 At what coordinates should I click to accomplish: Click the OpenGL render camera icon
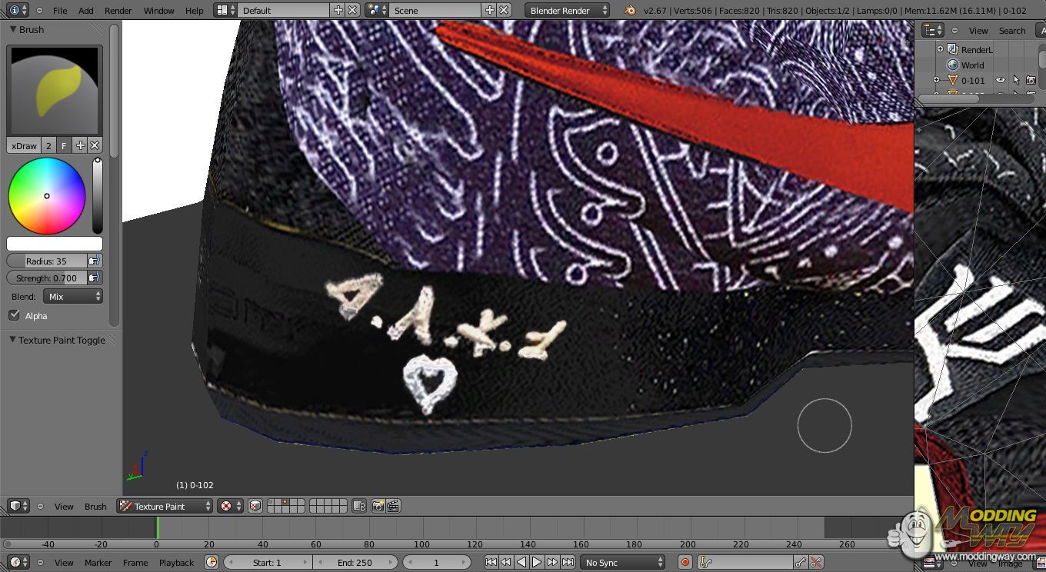[x=378, y=506]
